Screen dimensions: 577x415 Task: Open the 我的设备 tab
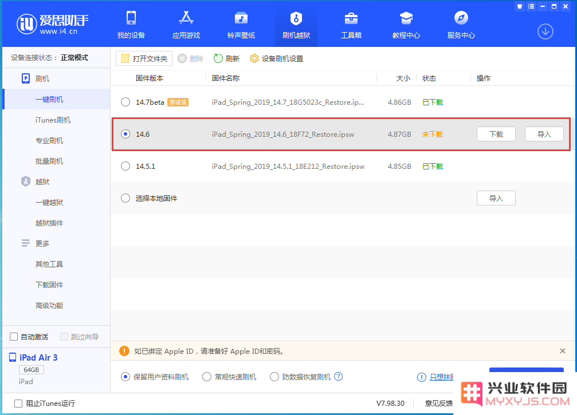pyautogui.click(x=131, y=25)
